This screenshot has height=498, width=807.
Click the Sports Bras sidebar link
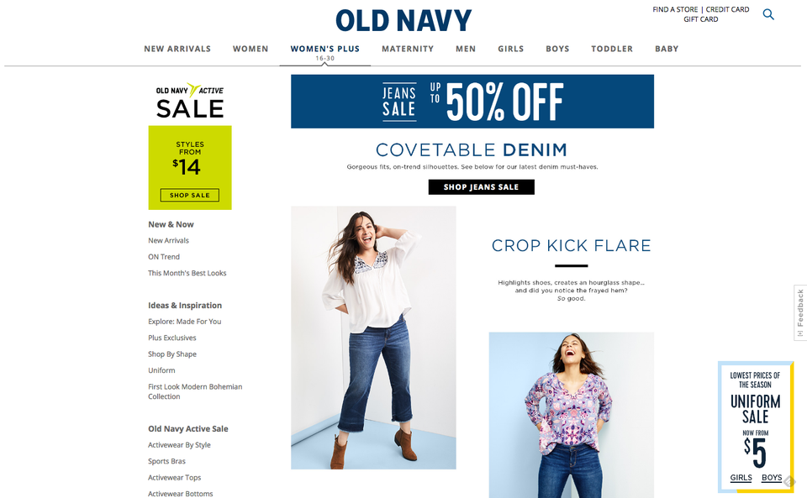pyautogui.click(x=166, y=461)
